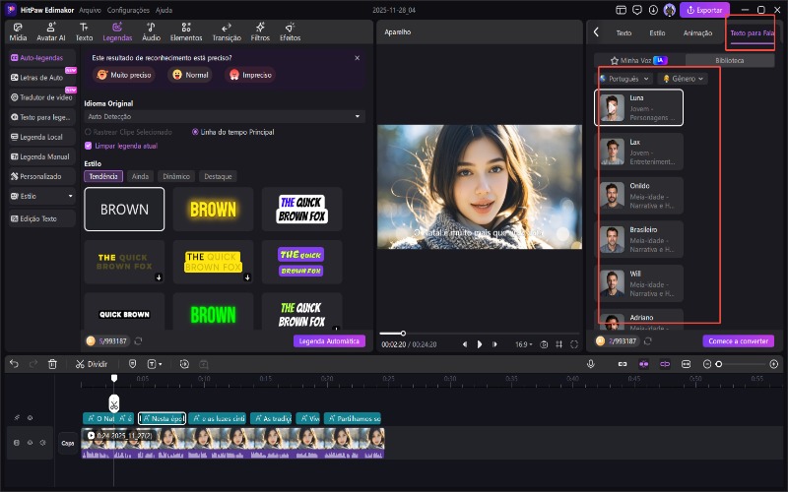Image resolution: width=788 pixels, height=492 pixels.
Task: Click the back arrow in right panel
Action: coord(597,32)
